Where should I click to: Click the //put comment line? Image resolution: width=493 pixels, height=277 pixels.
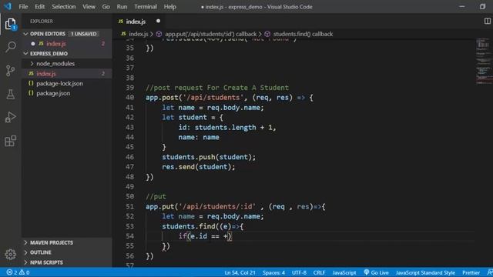156,197
